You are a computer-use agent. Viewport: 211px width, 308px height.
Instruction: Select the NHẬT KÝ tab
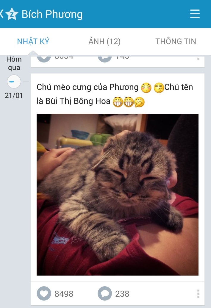pos(33,41)
